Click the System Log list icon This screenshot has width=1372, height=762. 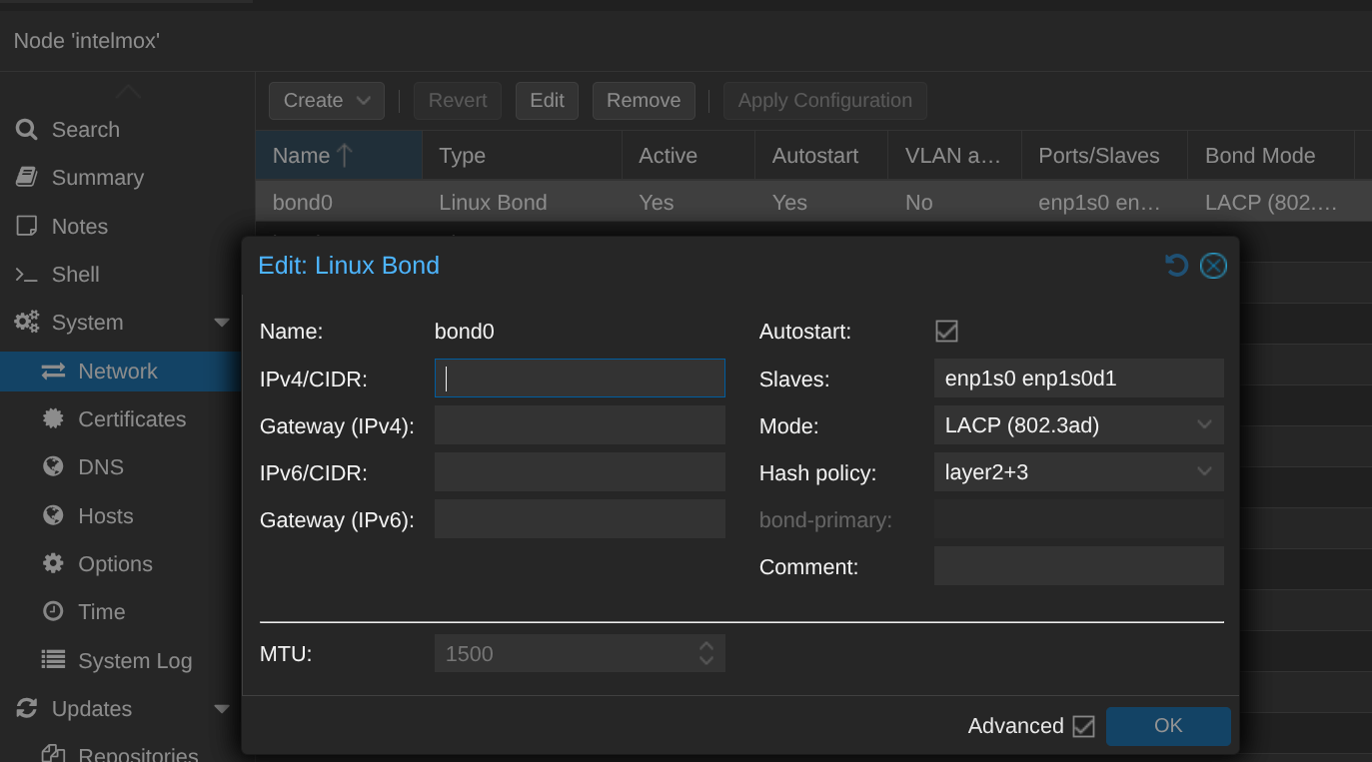(53, 660)
